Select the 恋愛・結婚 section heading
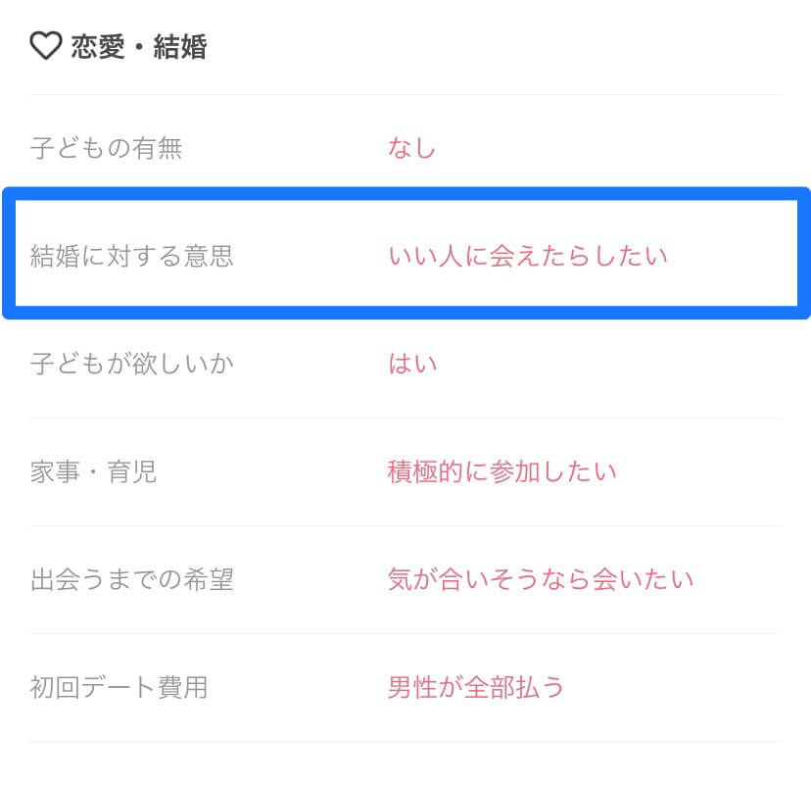This screenshot has height=786, width=811. 139,47
